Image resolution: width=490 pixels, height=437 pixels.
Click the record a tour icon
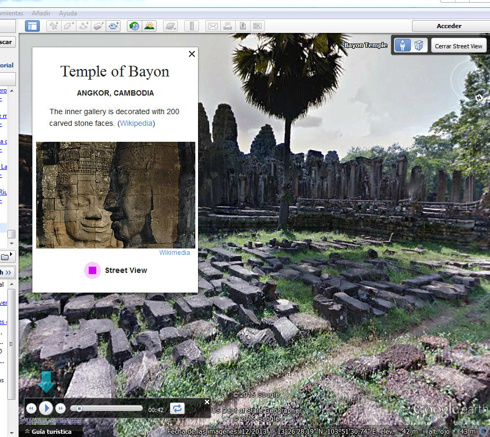[114, 26]
